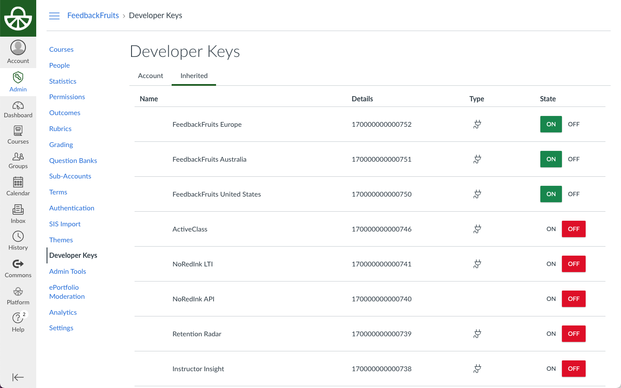This screenshot has height=388, width=621.
Task: Open Commons in global navigation
Action: pyautogui.click(x=18, y=268)
